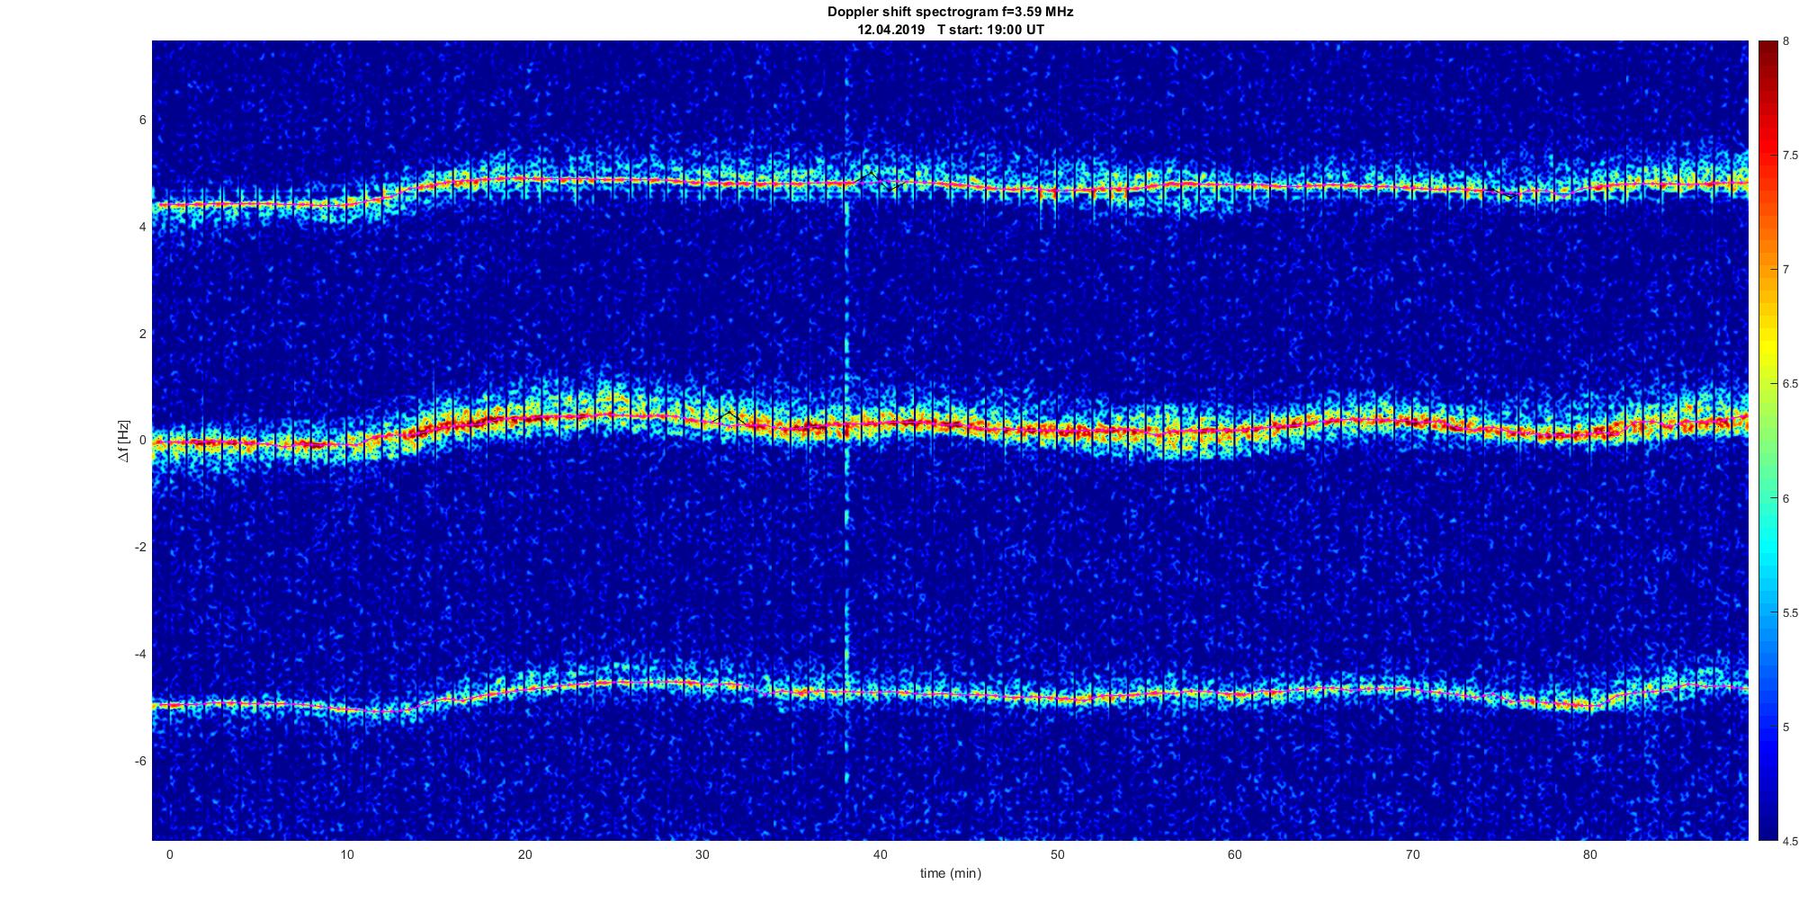The width and height of the screenshot is (1799, 902).
Task: Click the x-axis tick label 40
Action: point(880,855)
